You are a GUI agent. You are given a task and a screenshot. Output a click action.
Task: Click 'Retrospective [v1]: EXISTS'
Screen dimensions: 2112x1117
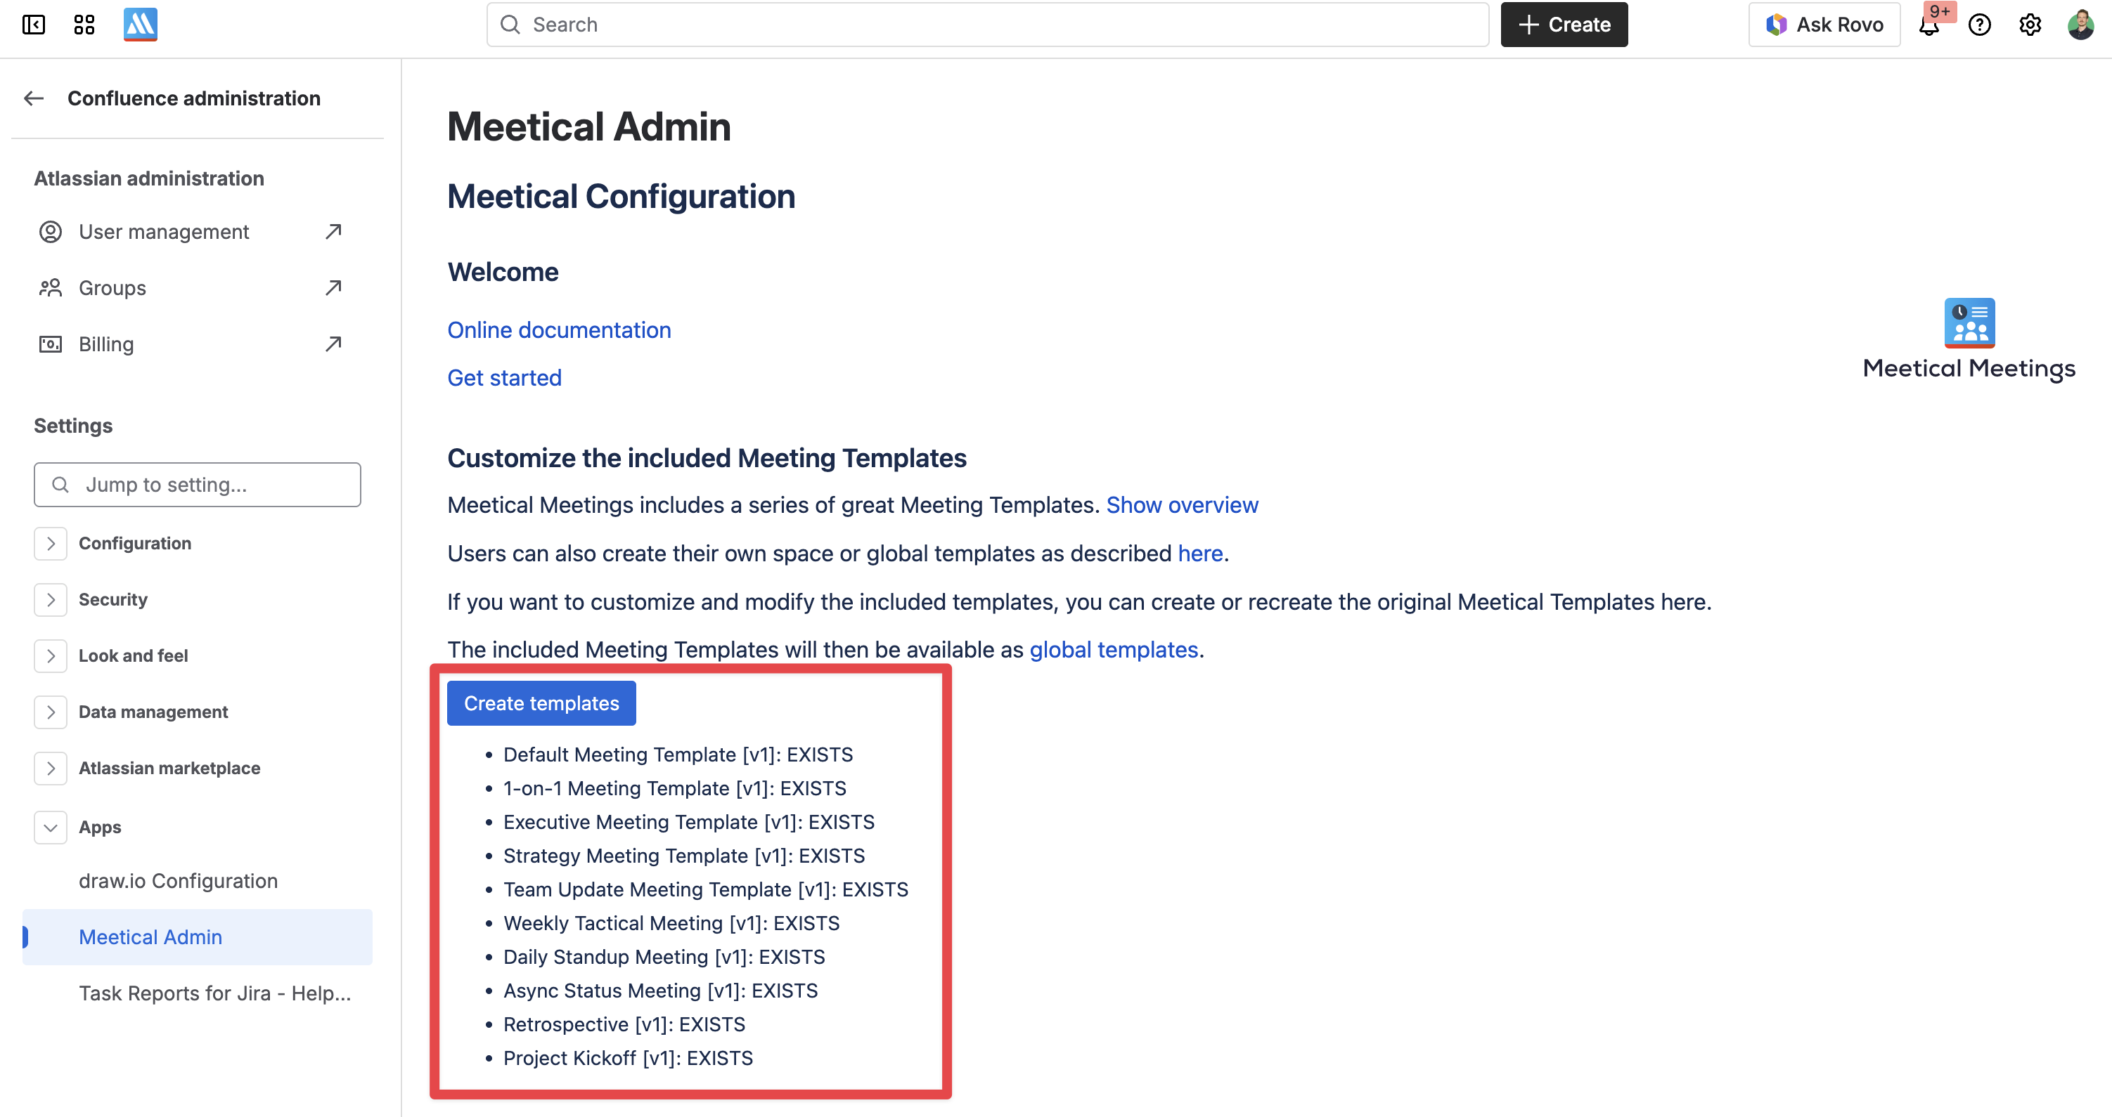624,1024
